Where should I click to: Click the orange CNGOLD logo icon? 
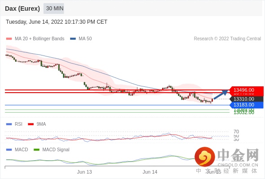click(205, 157)
